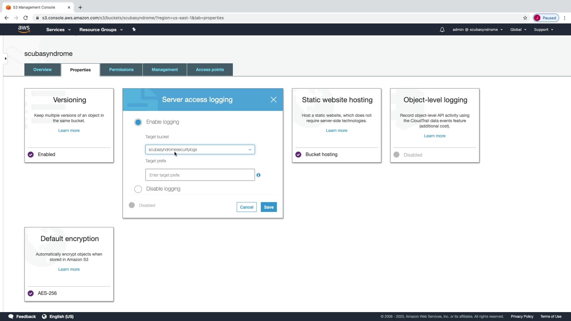Click the browser address bar URL

click(133, 18)
